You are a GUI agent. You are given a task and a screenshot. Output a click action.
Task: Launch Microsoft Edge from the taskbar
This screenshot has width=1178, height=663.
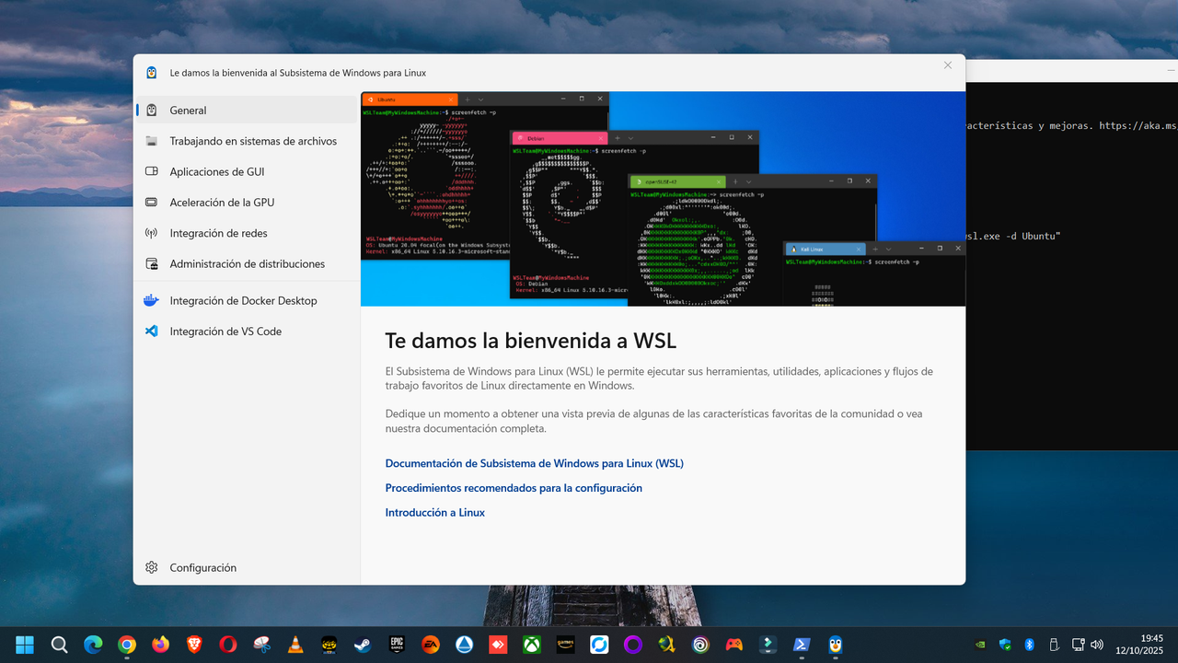[93, 645]
